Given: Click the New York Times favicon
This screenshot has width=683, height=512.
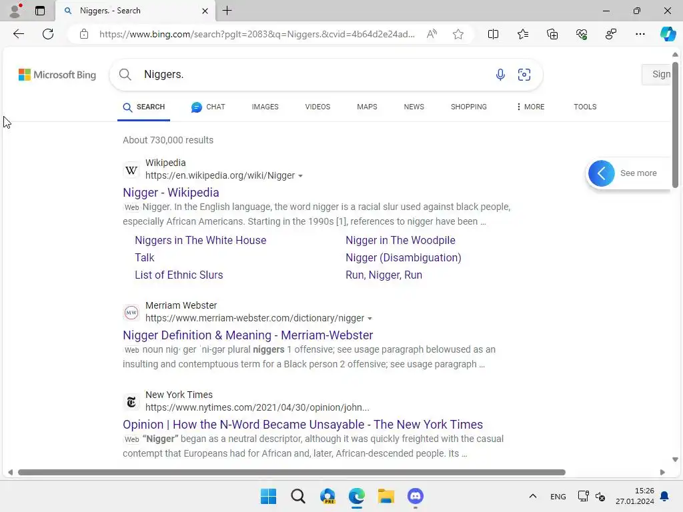Looking at the screenshot, I should [131, 402].
